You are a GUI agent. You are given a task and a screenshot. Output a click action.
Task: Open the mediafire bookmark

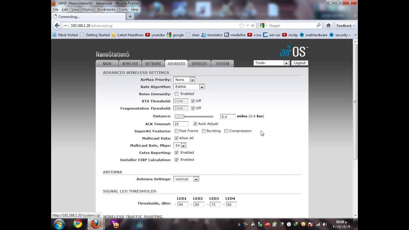click(235, 35)
